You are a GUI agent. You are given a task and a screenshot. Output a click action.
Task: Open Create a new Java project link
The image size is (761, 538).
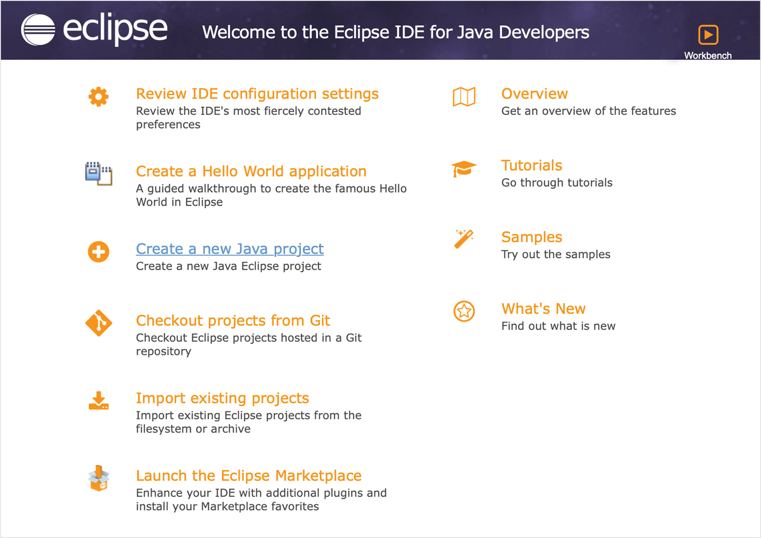point(230,249)
